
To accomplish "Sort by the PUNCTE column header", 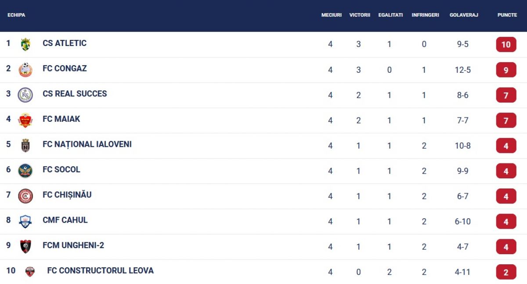I will tap(507, 15).
